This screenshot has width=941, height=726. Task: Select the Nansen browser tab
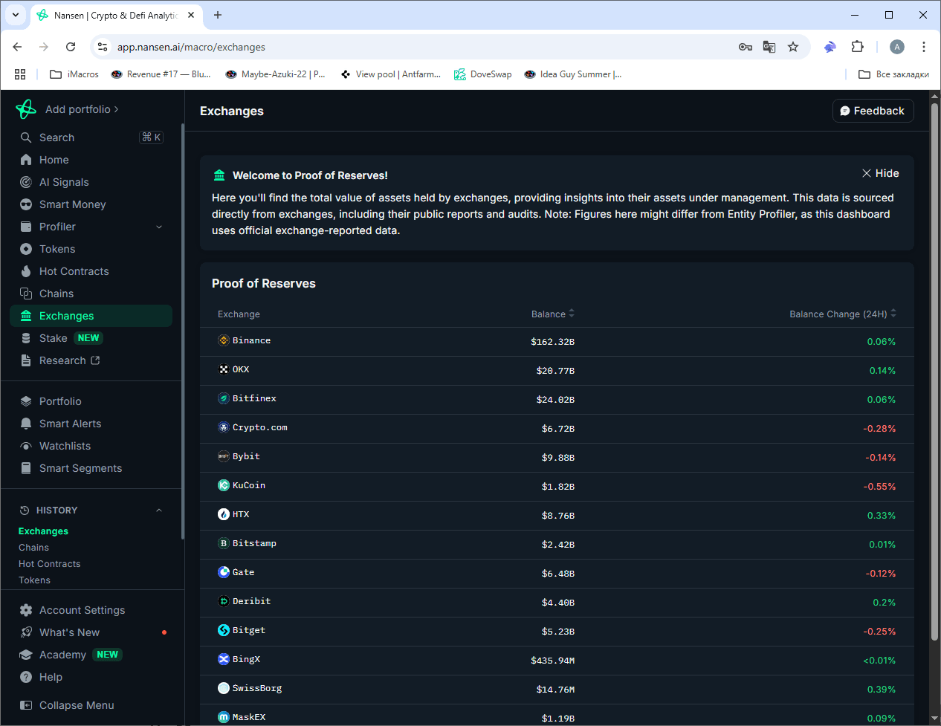click(116, 15)
